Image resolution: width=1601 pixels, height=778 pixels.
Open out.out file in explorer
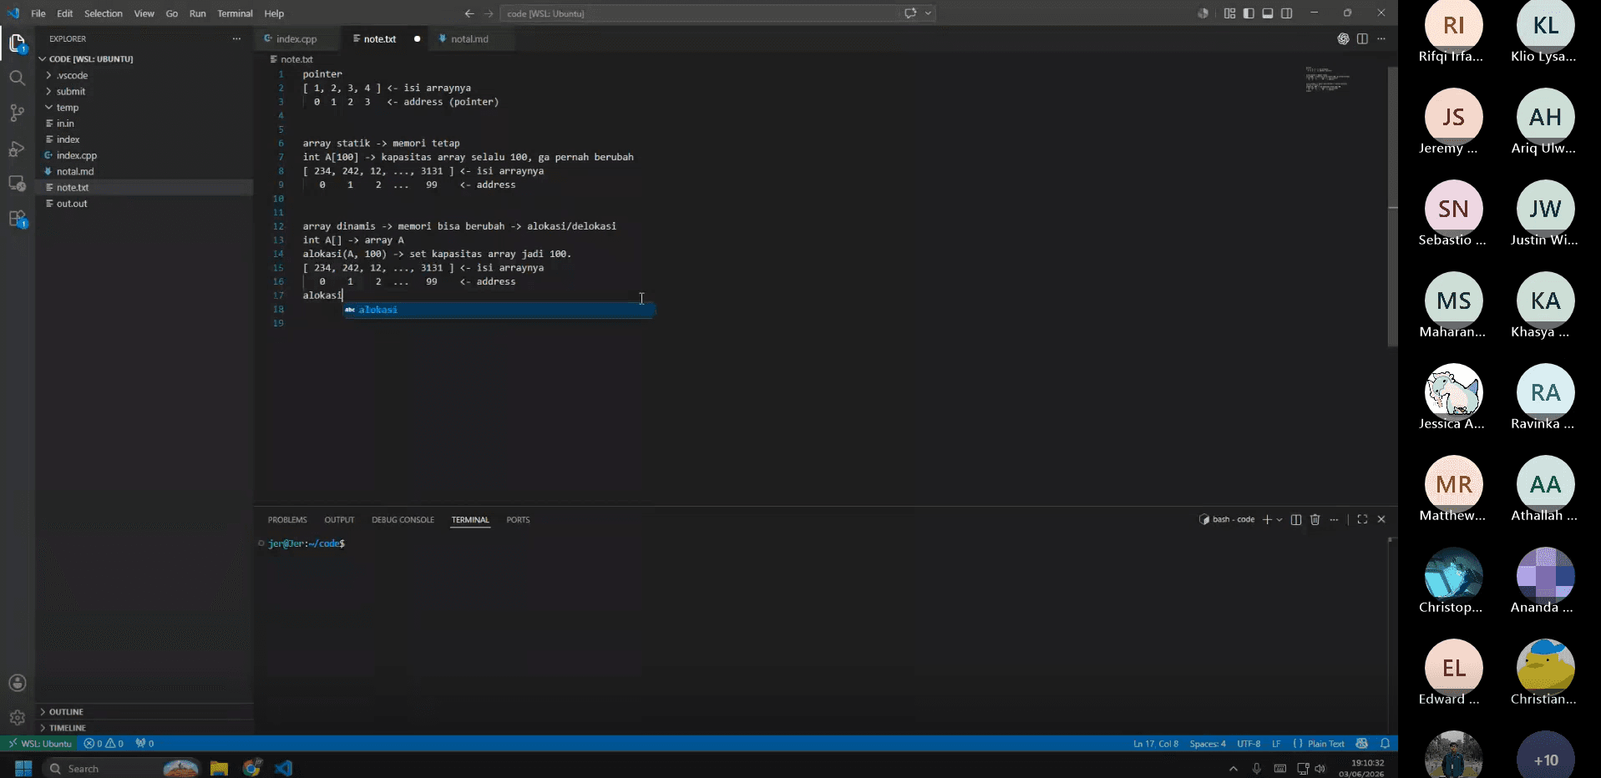click(144, 203)
